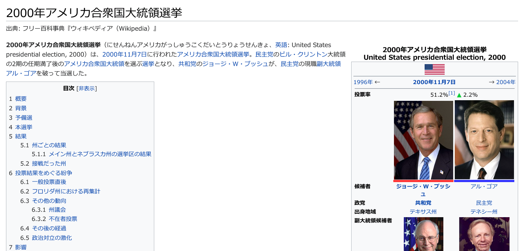This screenshot has width=520, height=251.
Task: Open ジョージ・W・ブッシュ link in intro paragraph
Action: [x=235, y=64]
